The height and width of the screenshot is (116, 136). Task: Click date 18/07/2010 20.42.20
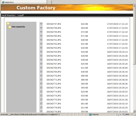[x=117, y=108]
